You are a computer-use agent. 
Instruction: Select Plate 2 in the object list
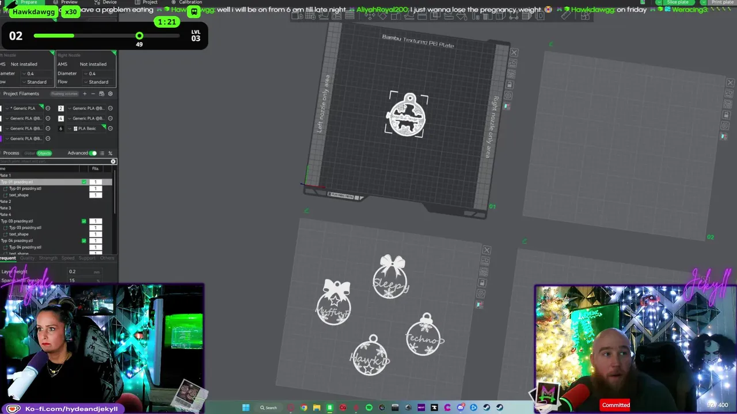point(6,201)
